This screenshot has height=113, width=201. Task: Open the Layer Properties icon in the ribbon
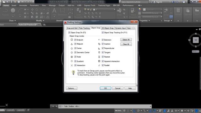[78, 10]
